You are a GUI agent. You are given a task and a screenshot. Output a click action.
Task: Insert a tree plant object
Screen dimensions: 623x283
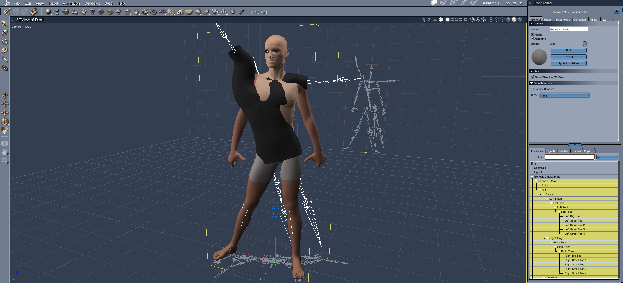tap(119, 12)
